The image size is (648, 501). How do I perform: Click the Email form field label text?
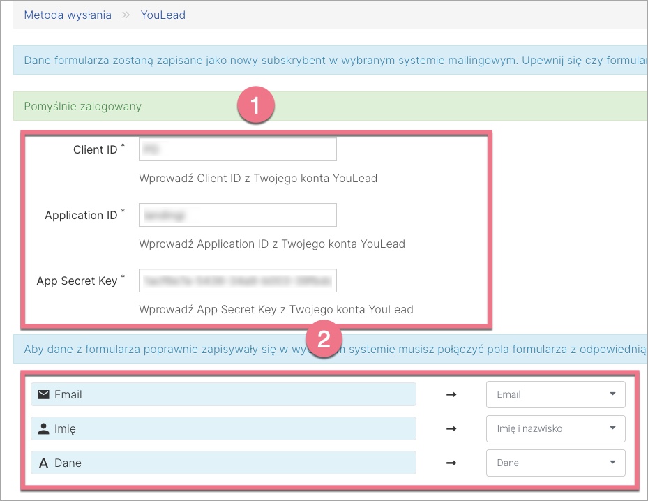[x=68, y=394]
